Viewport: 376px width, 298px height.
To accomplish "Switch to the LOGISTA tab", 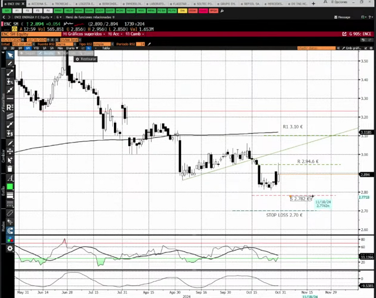I will coord(85,4).
